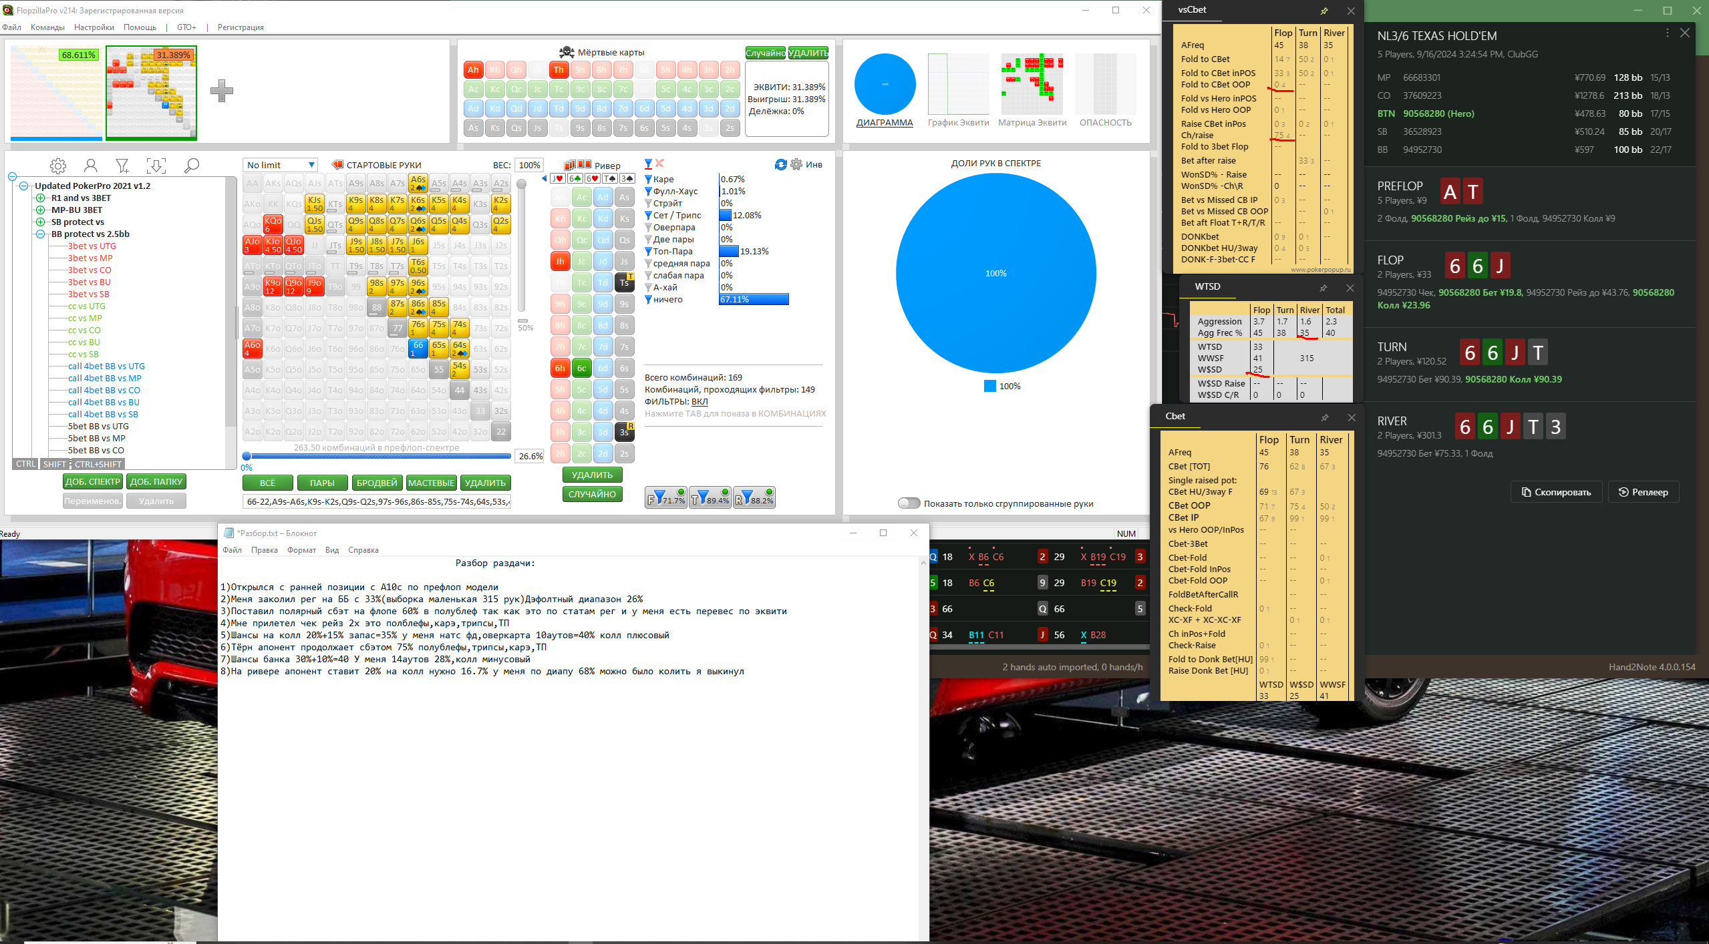Image resolution: width=1709 pixels, height=944 pixels.
Task: Click the add-filter funnel icon above the tree
Action: pos(122,166)
